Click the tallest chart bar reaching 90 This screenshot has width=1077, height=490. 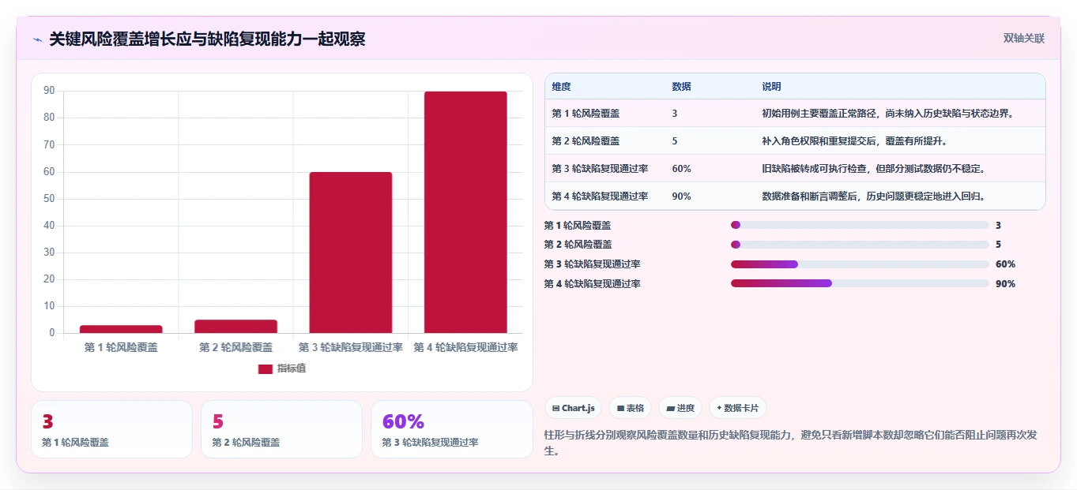click(465, 212)
